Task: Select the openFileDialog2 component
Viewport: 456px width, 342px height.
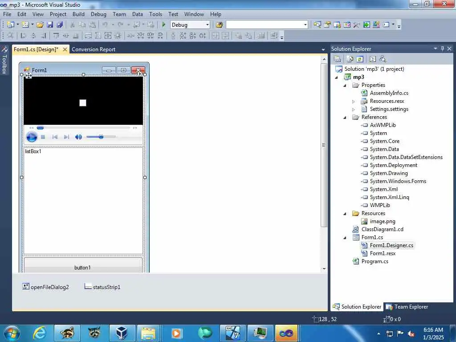Action: tap(45, 287)
